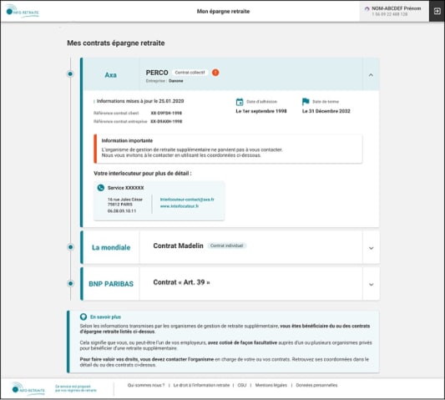Click the address 16 rue Jules César
This screenshot has height=400, width=445.
pyautogui.click(x=125, y=200)
